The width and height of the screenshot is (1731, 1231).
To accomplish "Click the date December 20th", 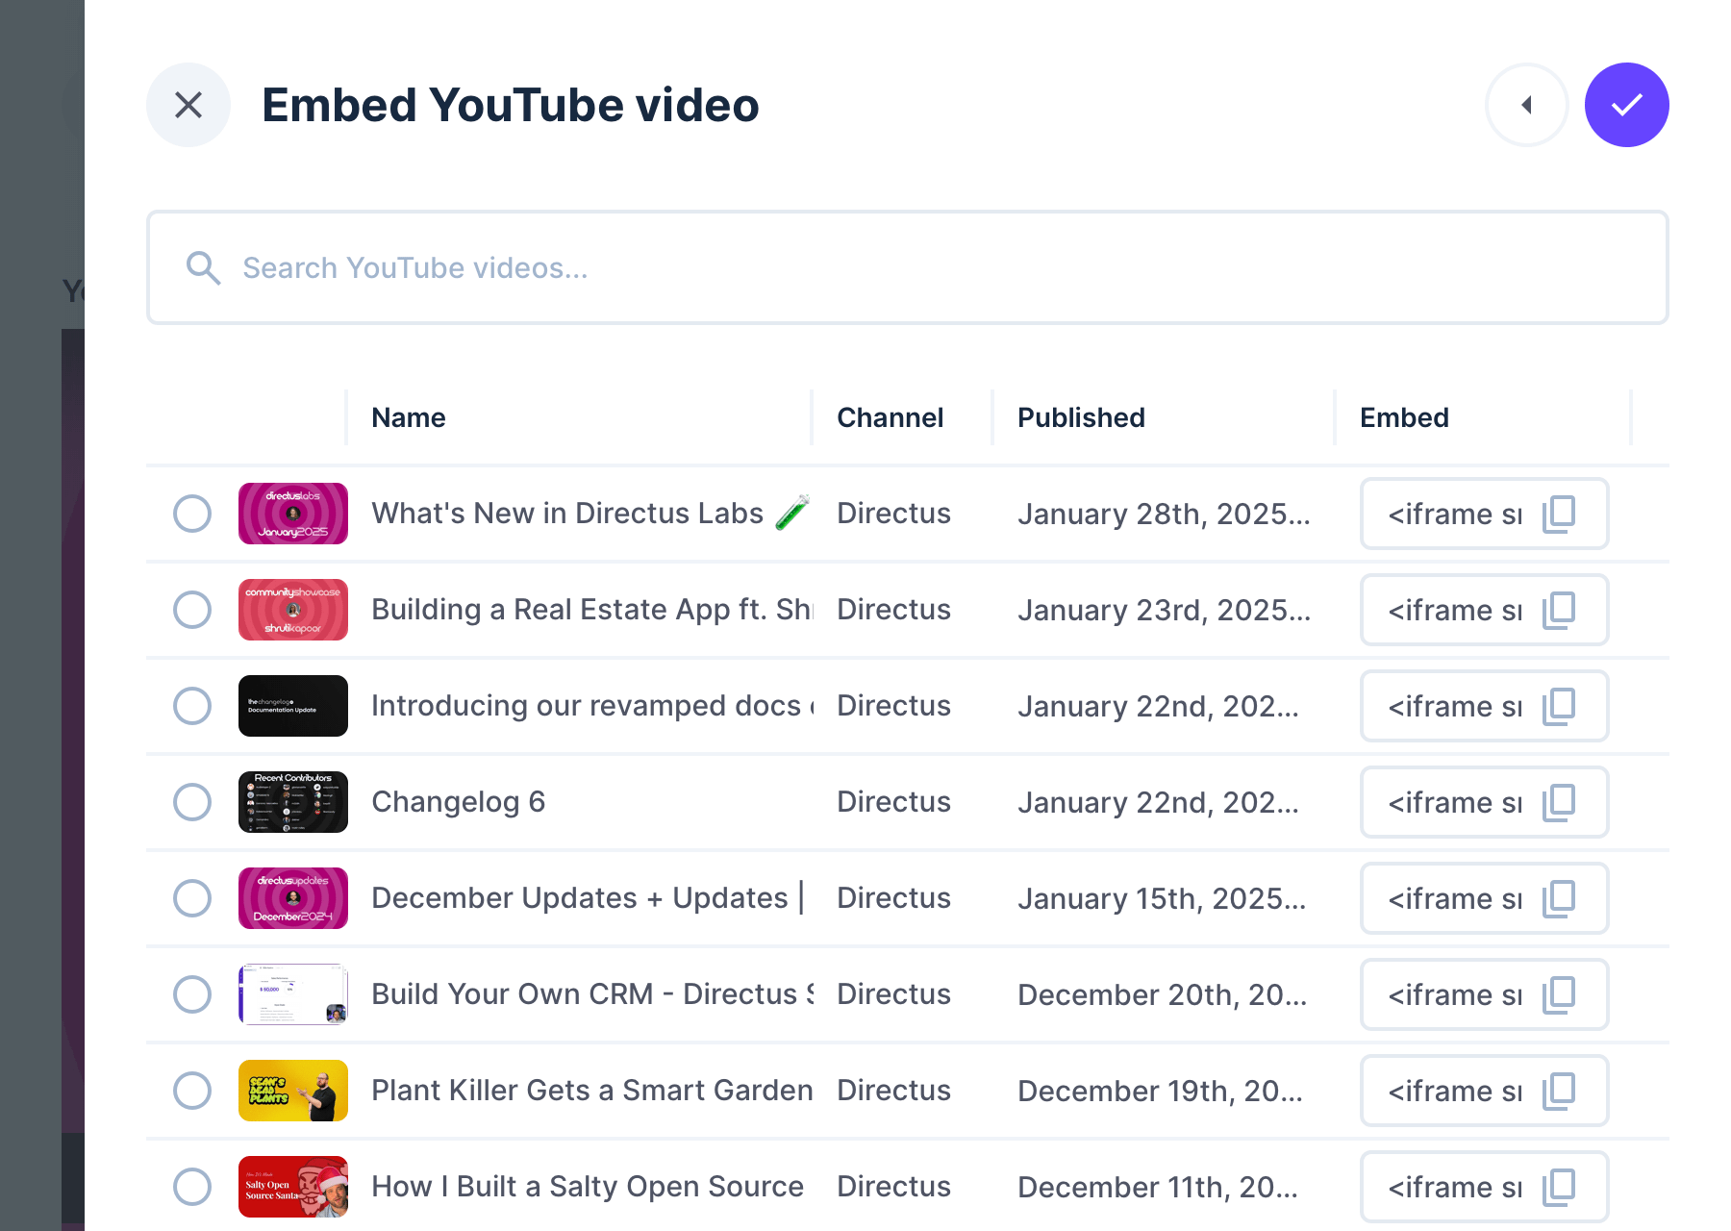I will [1162, 994].
